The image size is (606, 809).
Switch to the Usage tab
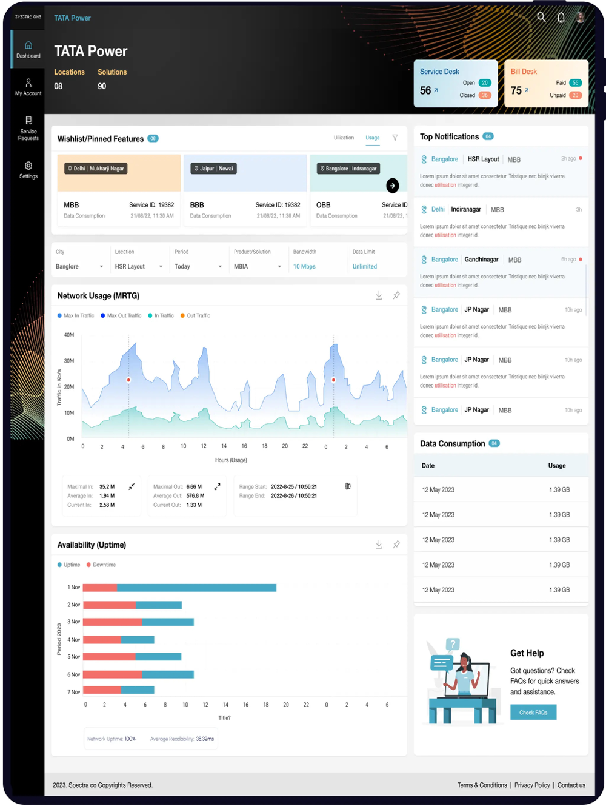tap(373, 138)
